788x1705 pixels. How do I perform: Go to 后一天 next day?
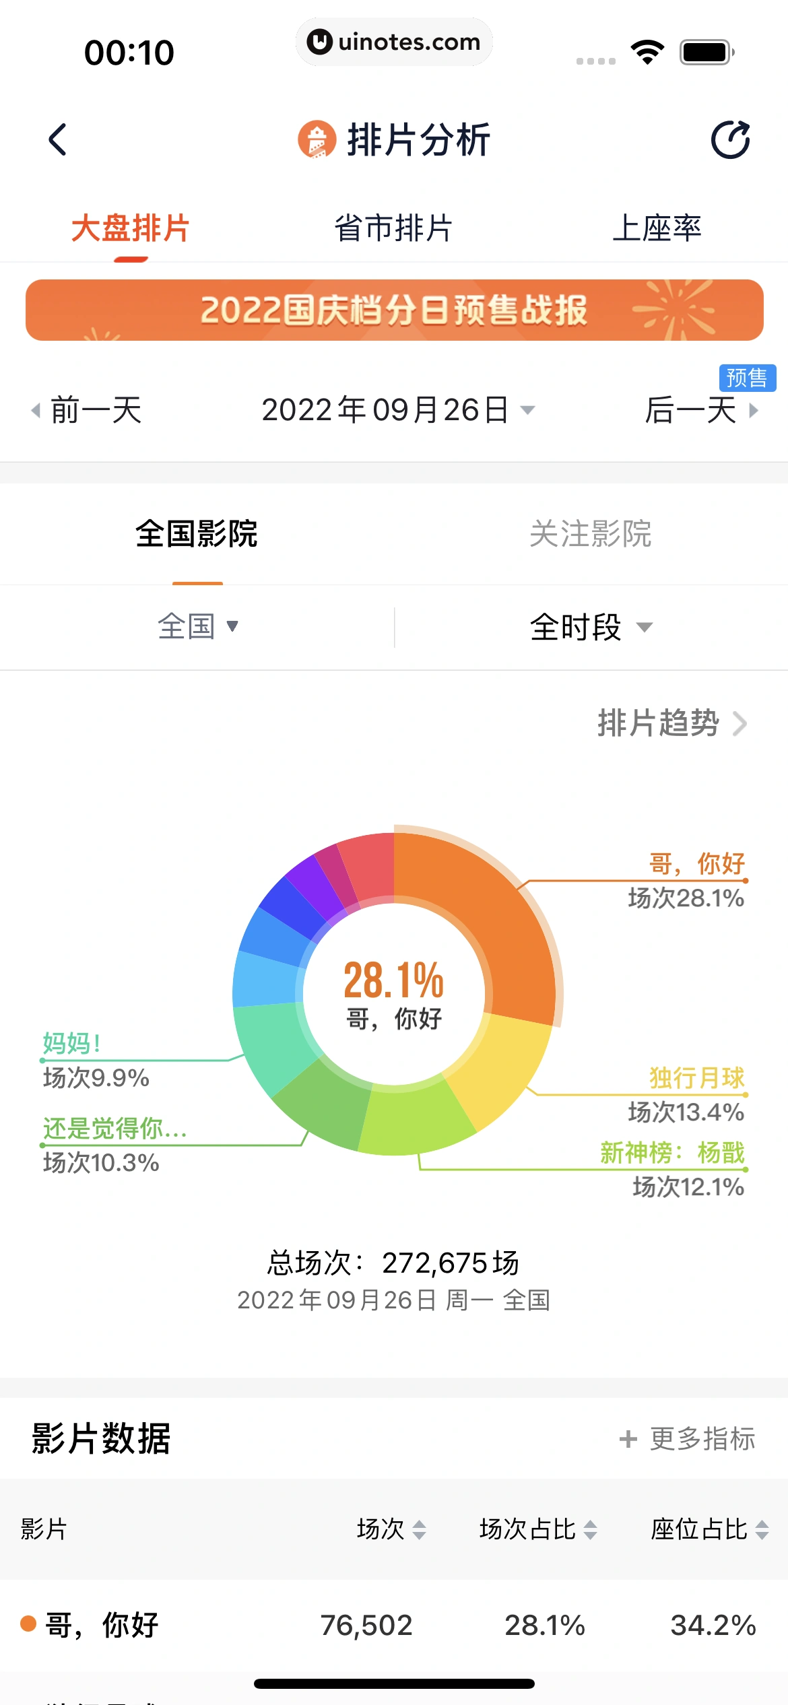tap(700, 410)
